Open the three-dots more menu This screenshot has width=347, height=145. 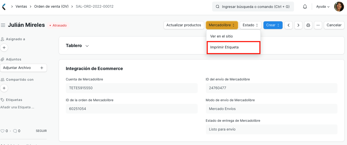[318, 25]
